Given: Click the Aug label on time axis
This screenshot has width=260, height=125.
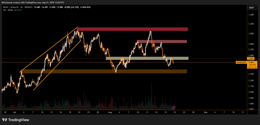Looking at the screenshot, I should coord(110,112).
